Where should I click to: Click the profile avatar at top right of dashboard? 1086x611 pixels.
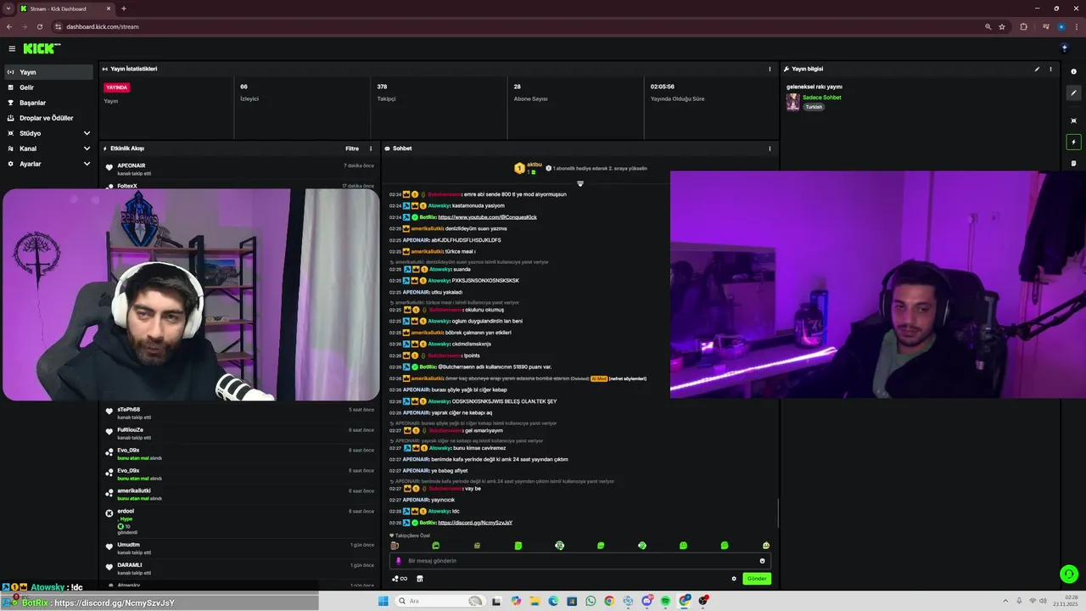pos(1065,48)
